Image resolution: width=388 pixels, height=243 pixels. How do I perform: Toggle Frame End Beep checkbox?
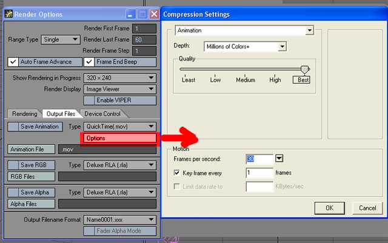pos(120,62)
